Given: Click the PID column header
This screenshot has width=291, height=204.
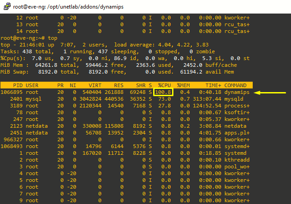Looking at the screenshot, I should click(x=18, y=85).
